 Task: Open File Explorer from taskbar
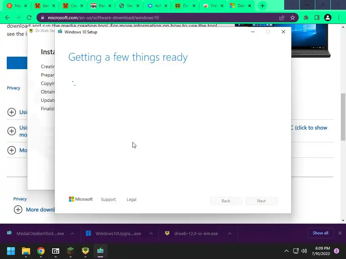[26, 251]
